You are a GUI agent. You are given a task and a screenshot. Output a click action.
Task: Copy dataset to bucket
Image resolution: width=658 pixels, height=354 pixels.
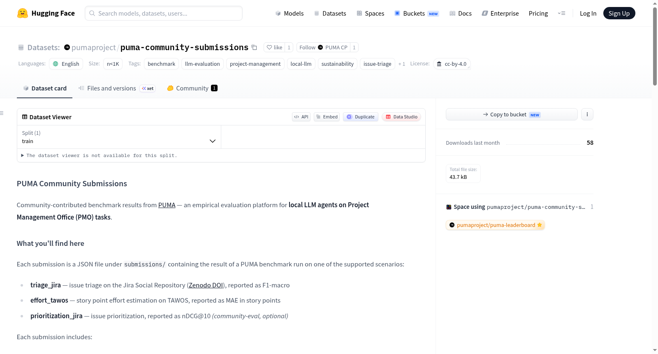(x=512, y=114)
